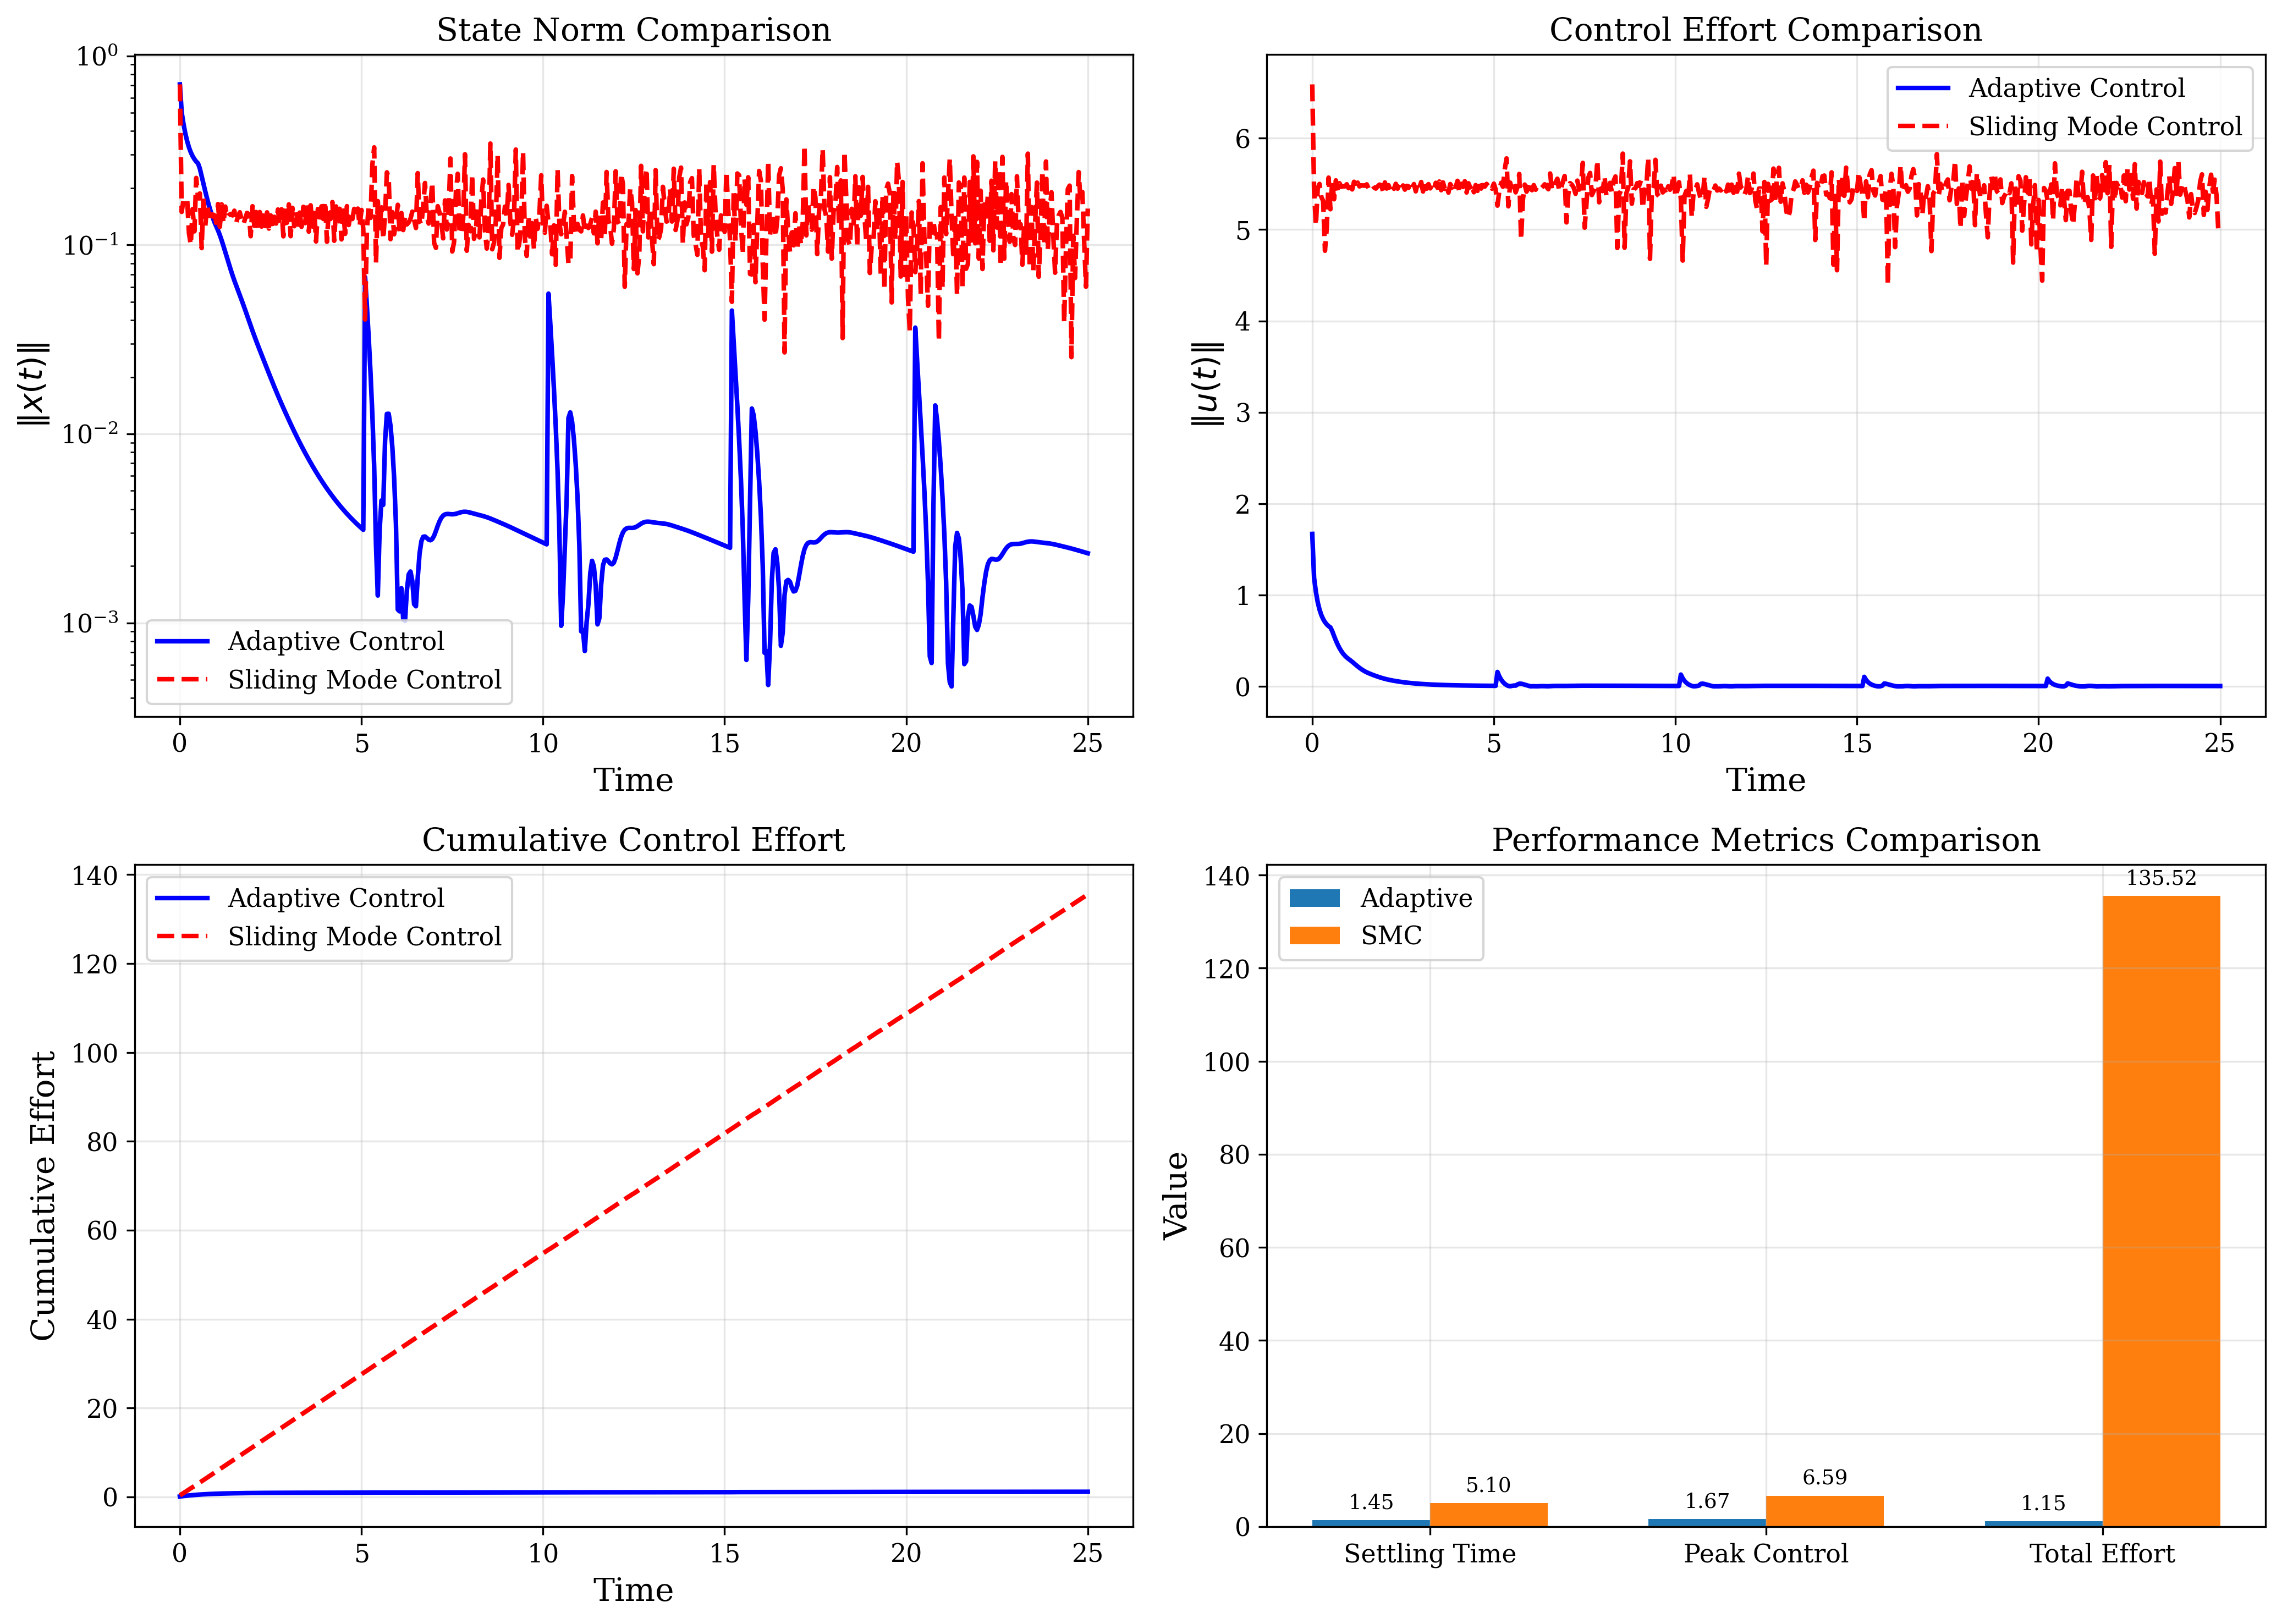Click the Cumulative Effort y-axis label

[x=42, y=1195]
